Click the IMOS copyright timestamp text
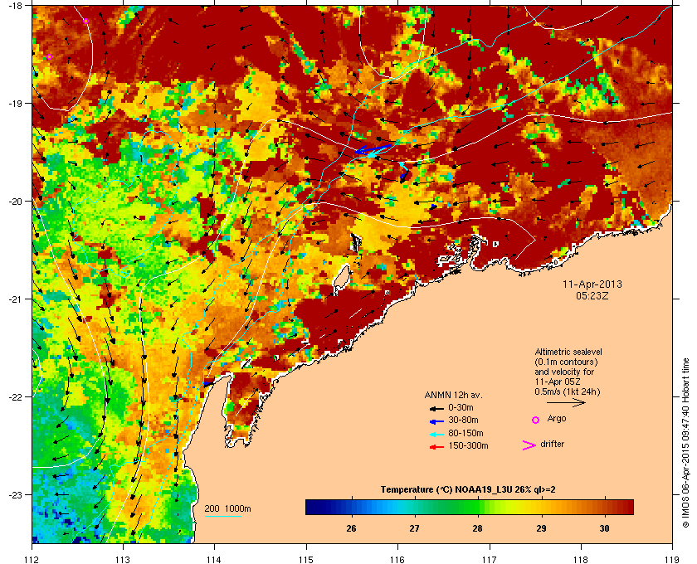The width and height of the screenshot is (697, 564). point(685,444)
